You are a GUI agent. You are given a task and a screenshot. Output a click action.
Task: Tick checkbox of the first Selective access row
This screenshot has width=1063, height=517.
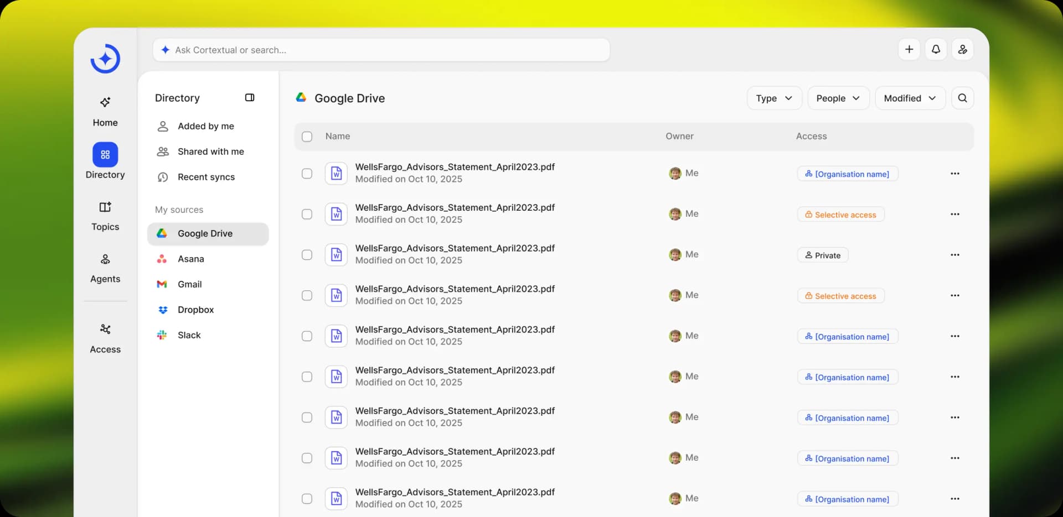307,215
